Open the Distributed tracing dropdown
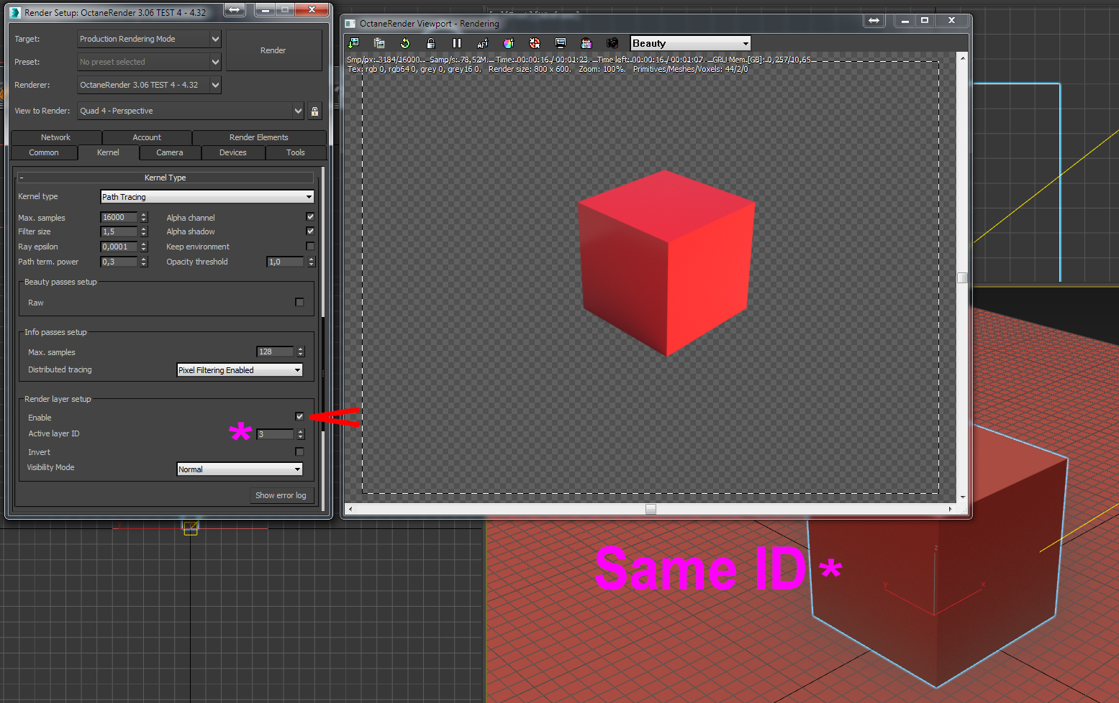The image size is (1119, 703). 240,370
